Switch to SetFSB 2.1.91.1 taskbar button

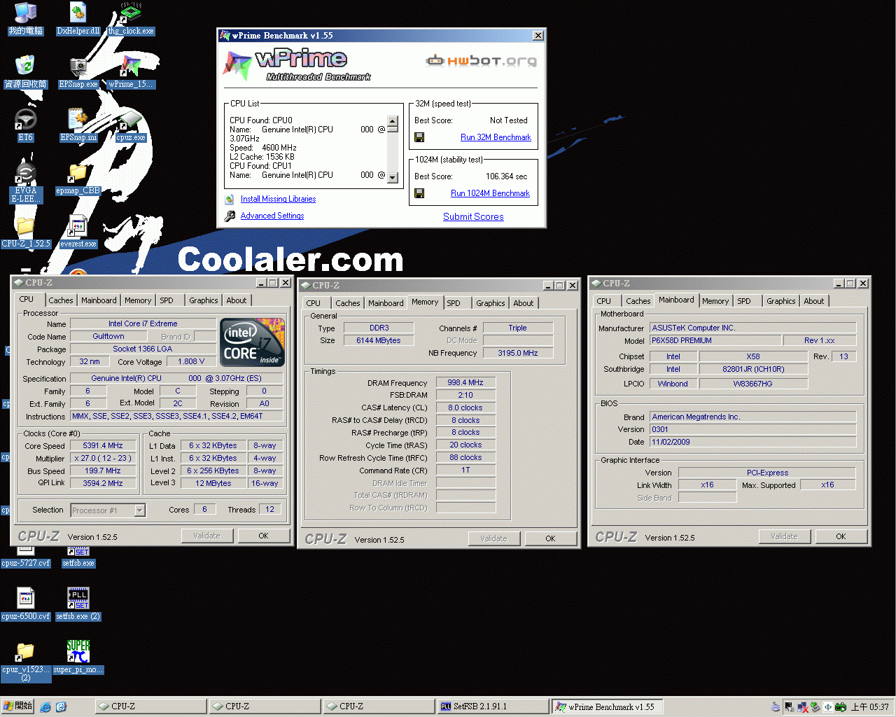point(492,706)
